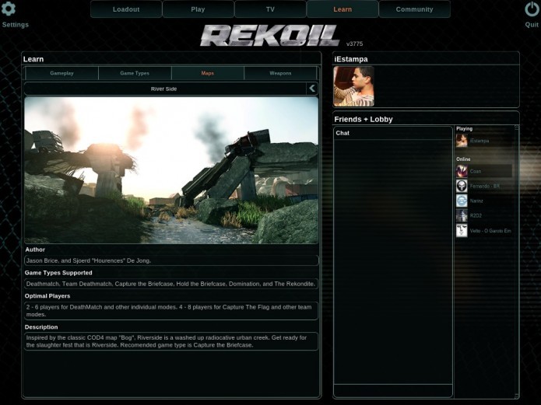The width and height of the screenshot is (541, 405).
Task: Click the Fernando - BR skull avatar
Action: click(462, 186)
